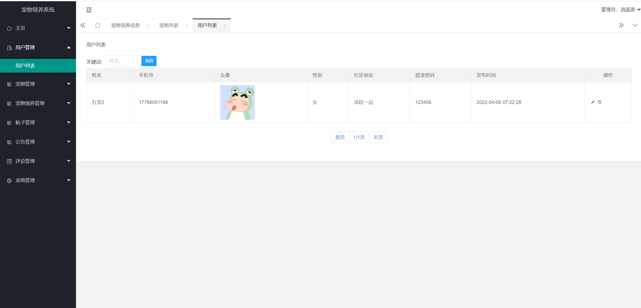Viewport: 641px width, 308px height.
Task: Open the tab options chevron dropdown
Action: (635, 25)
